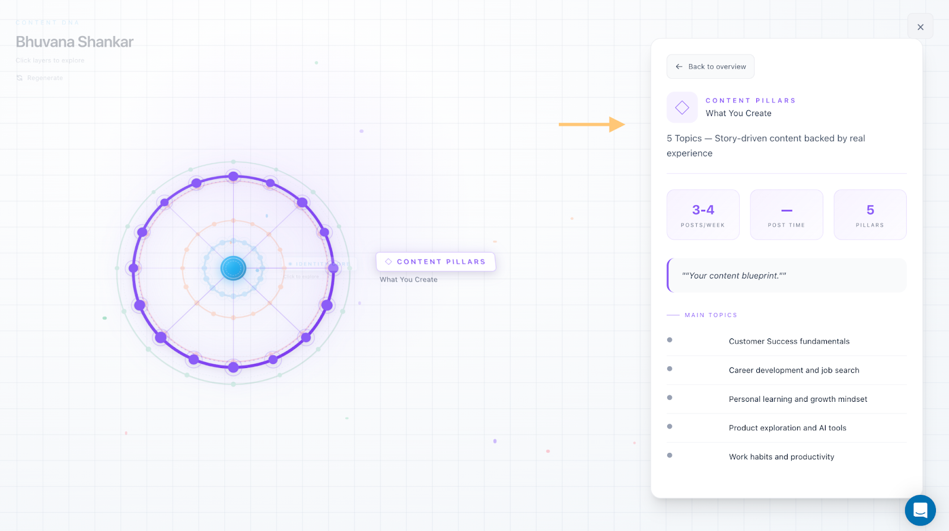Screen dimensions: 949x531
Task: Click the "5 Topics — Story-driven content" description
Action: [766, 146]
